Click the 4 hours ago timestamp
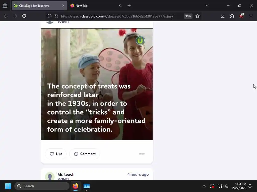 click(138, 174)
